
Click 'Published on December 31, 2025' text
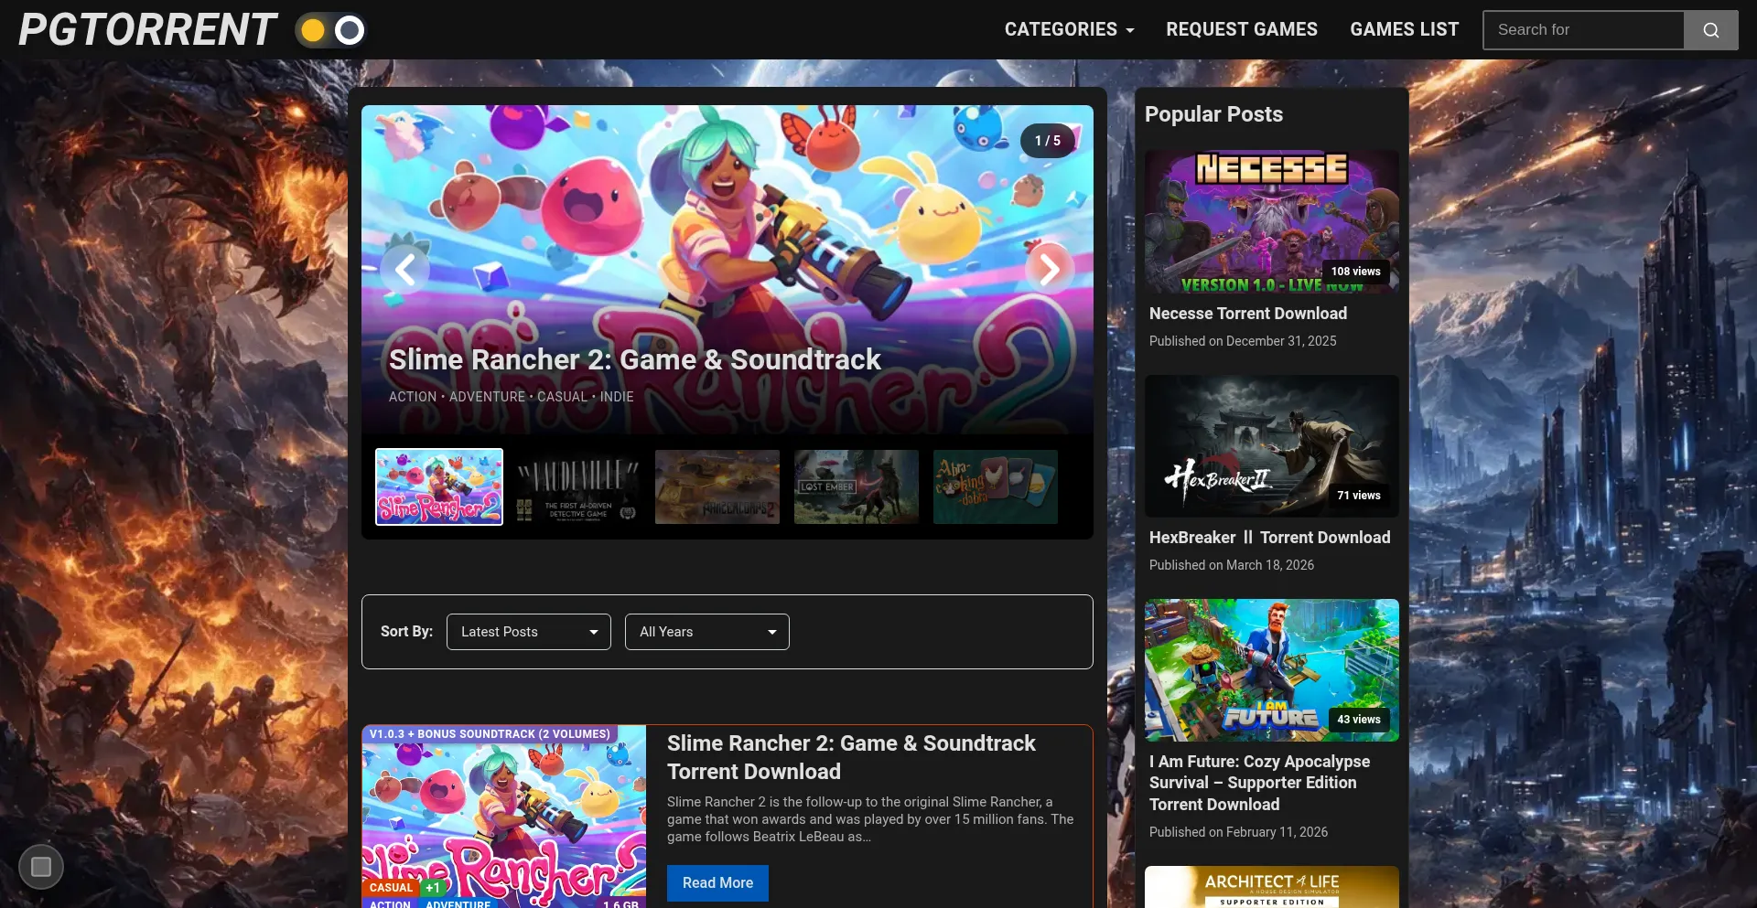click(x=1243, y=341)
